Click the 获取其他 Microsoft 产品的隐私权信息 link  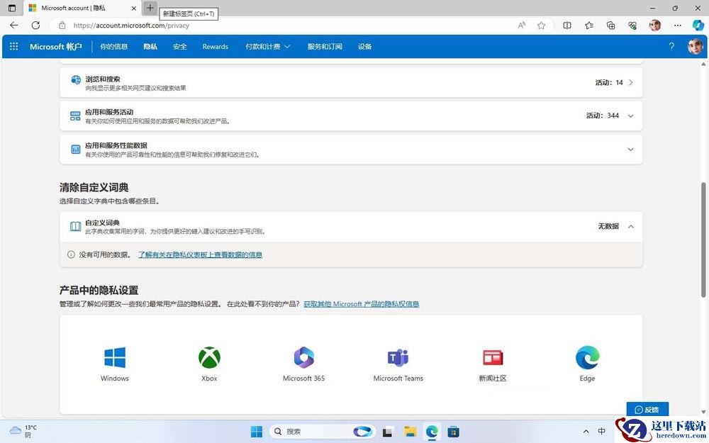362,304
